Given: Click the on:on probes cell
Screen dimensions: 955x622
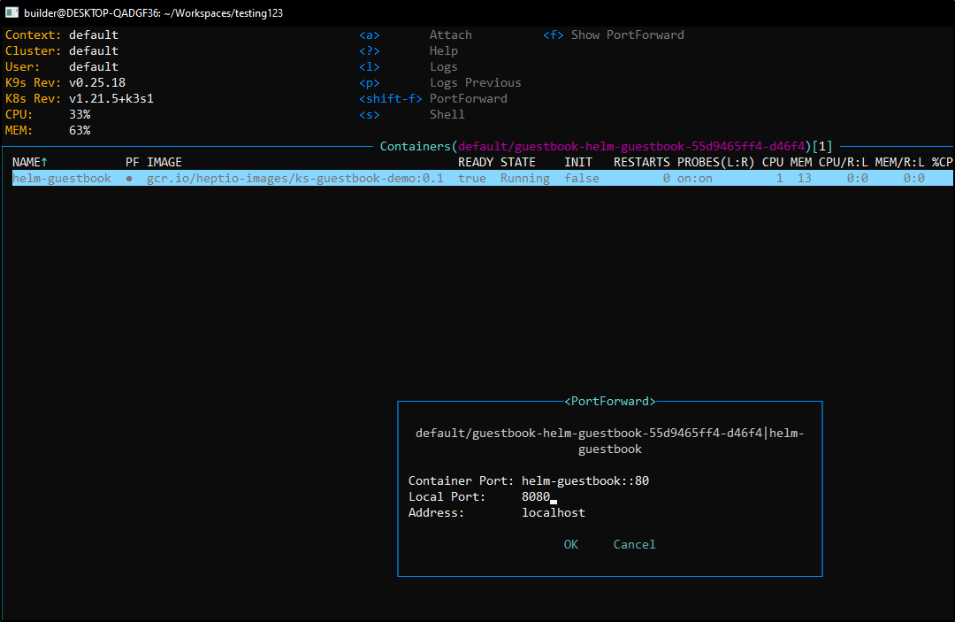Looking at the screenshot, I should click(695, 178).
